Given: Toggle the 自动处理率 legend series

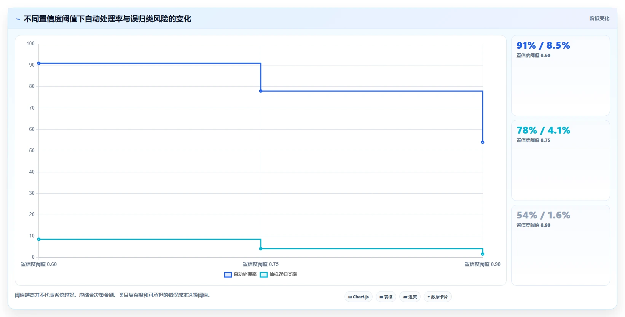Looking at the screenshot, I should click(240, 274).
